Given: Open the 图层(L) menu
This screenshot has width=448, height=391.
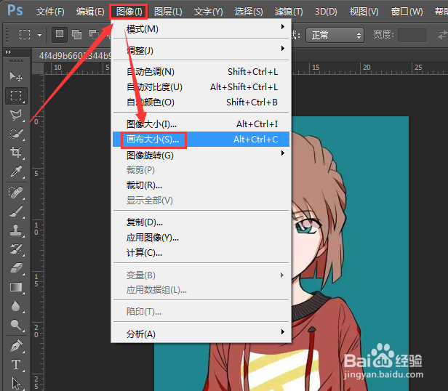Looking at the screenshot, I should click(168, 12).
